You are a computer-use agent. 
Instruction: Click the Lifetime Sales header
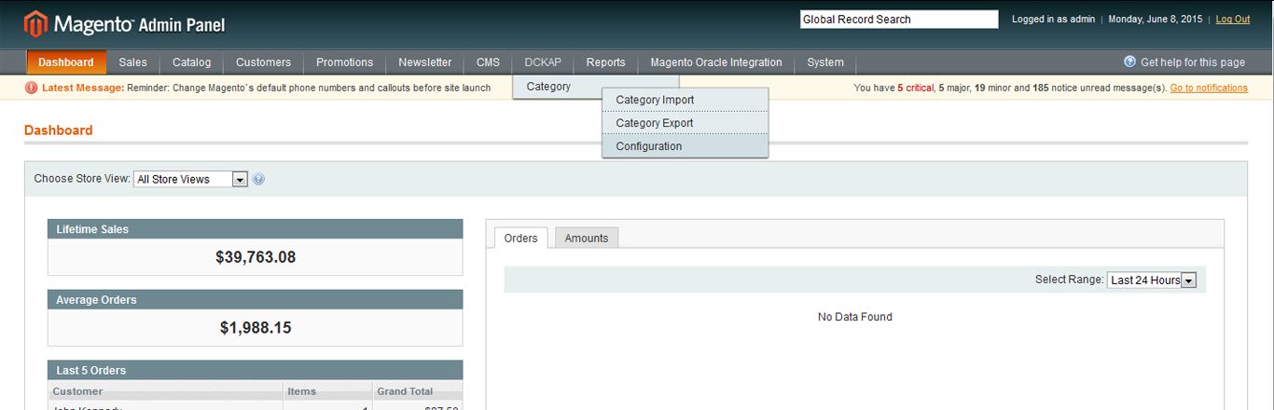[256, 229]
